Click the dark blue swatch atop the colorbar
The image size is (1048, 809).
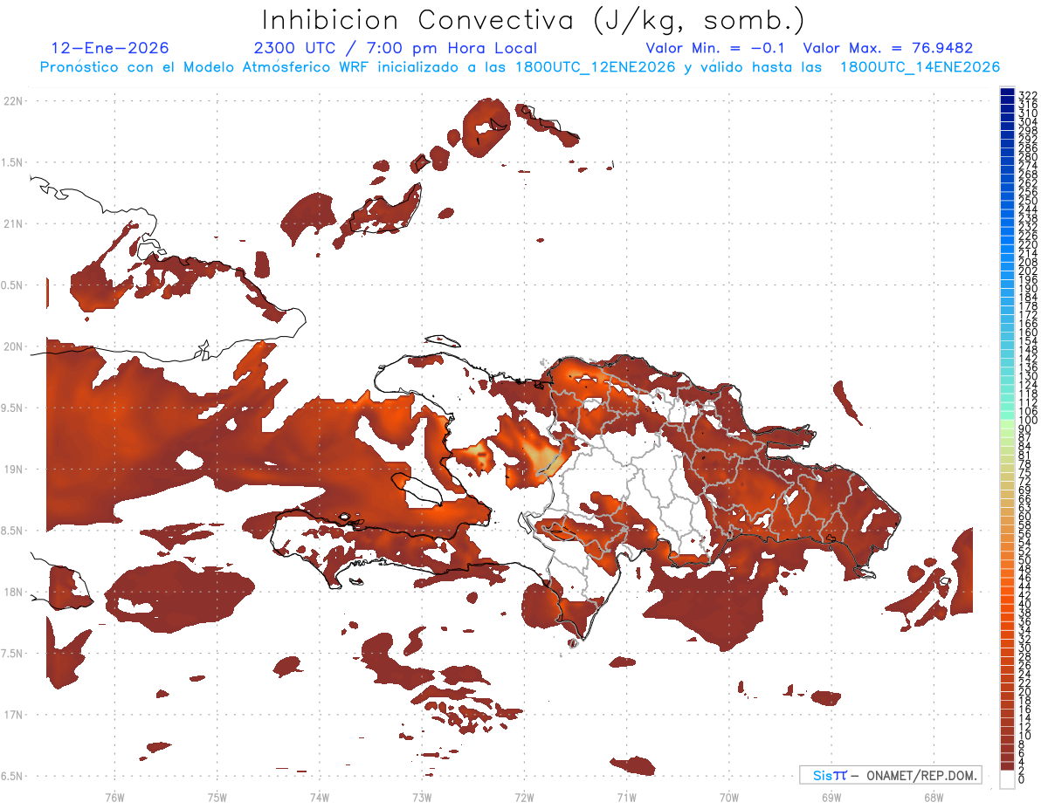[1007, 92]
